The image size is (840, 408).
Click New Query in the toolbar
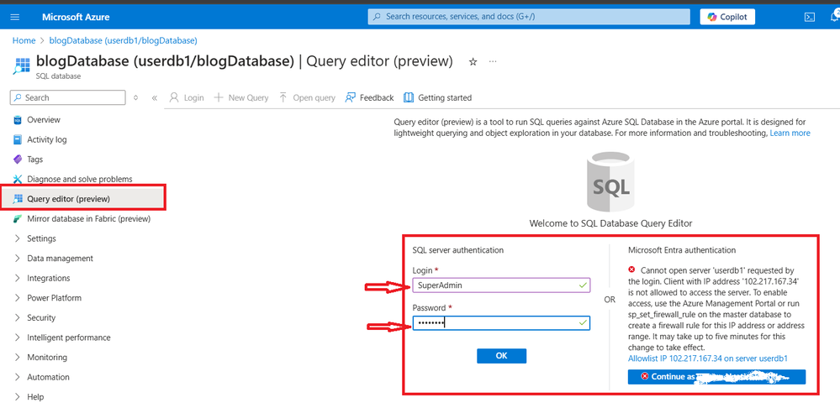click(241, 98)
